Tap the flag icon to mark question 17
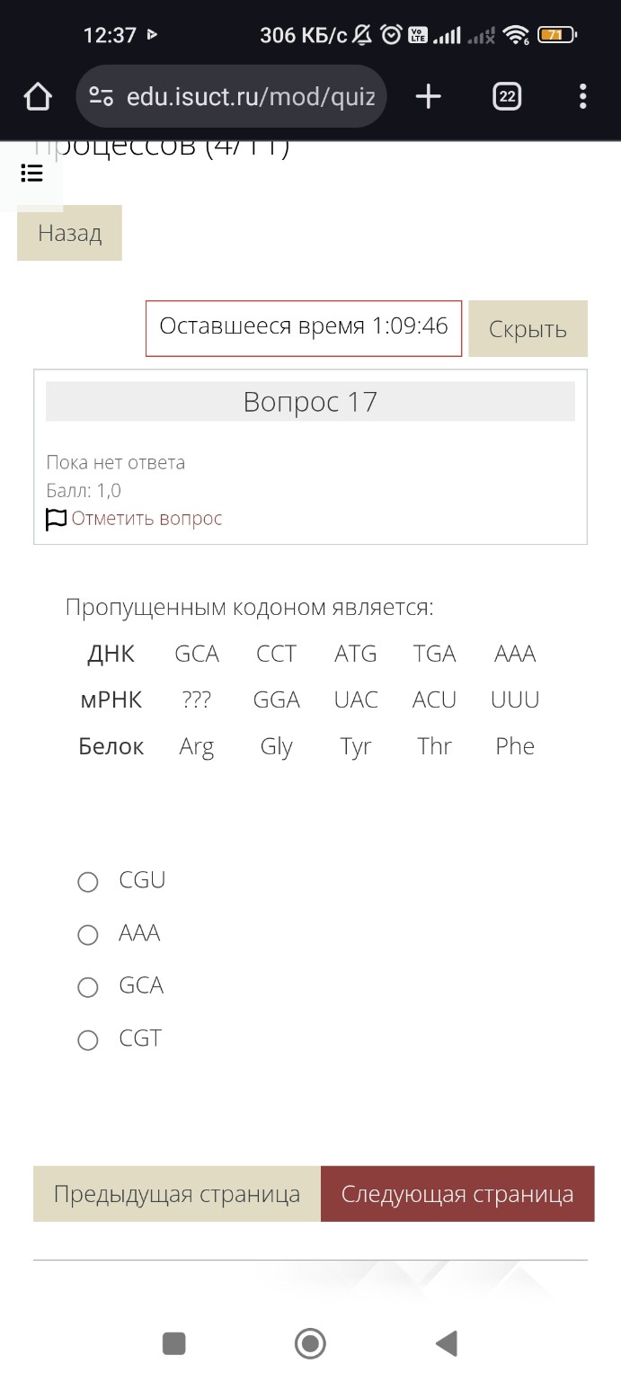Viewport: 621px width, 1381px height. click(x=55, y=519)
